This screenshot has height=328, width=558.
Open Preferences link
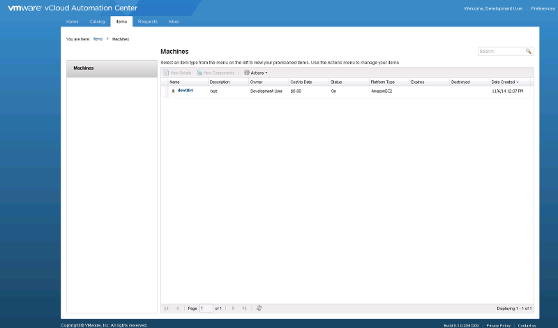[543, 8]
